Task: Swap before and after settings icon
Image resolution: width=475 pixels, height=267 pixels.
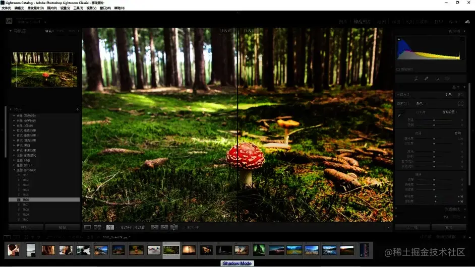Action: point(174,227)
